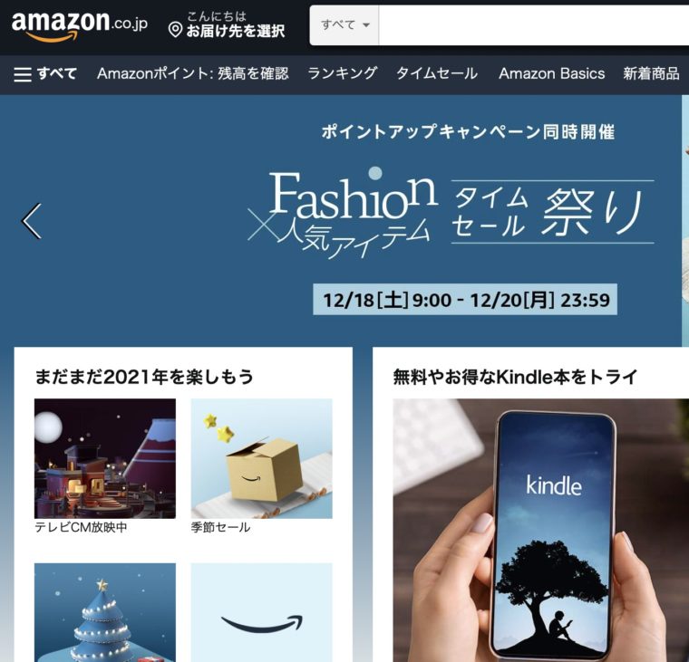Open the テレビCM放映中 text link
This screenshot has width=689, height=662.
coord(81,527)
